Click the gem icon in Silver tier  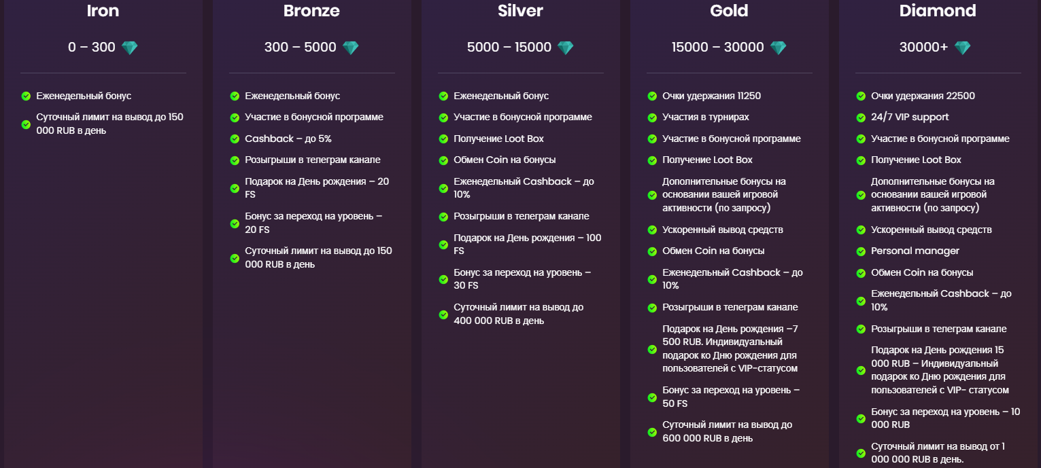565,48
